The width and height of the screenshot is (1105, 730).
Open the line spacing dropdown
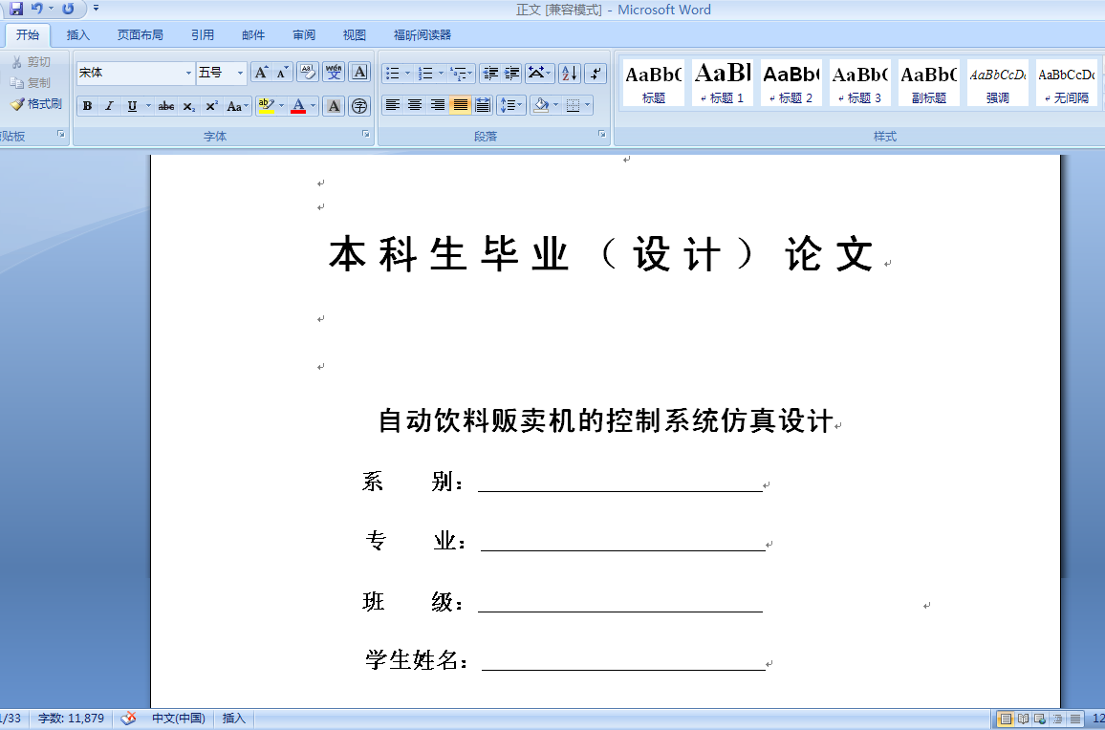pyautogui.click(x=511, y=106)
